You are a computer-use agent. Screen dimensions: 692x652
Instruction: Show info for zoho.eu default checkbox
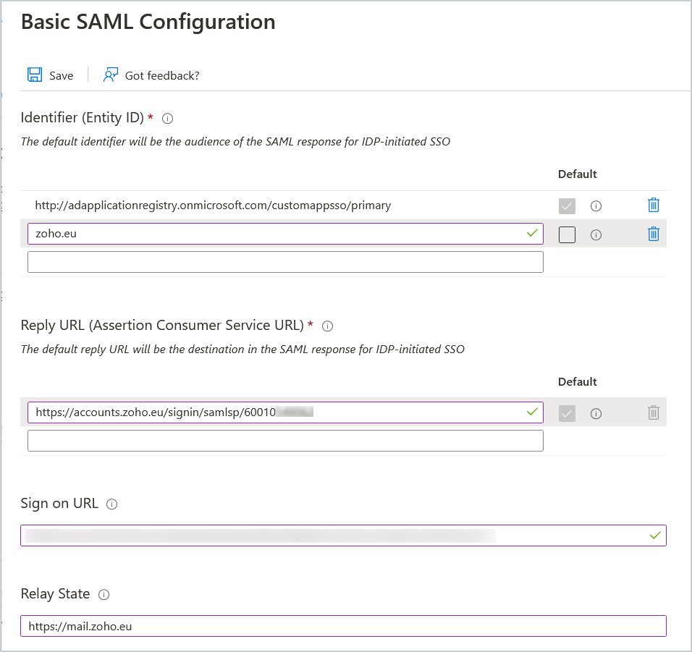point(596,235)
